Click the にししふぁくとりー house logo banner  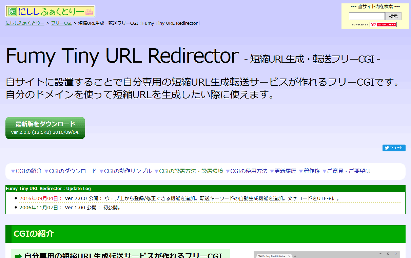(x=50, y=11)
